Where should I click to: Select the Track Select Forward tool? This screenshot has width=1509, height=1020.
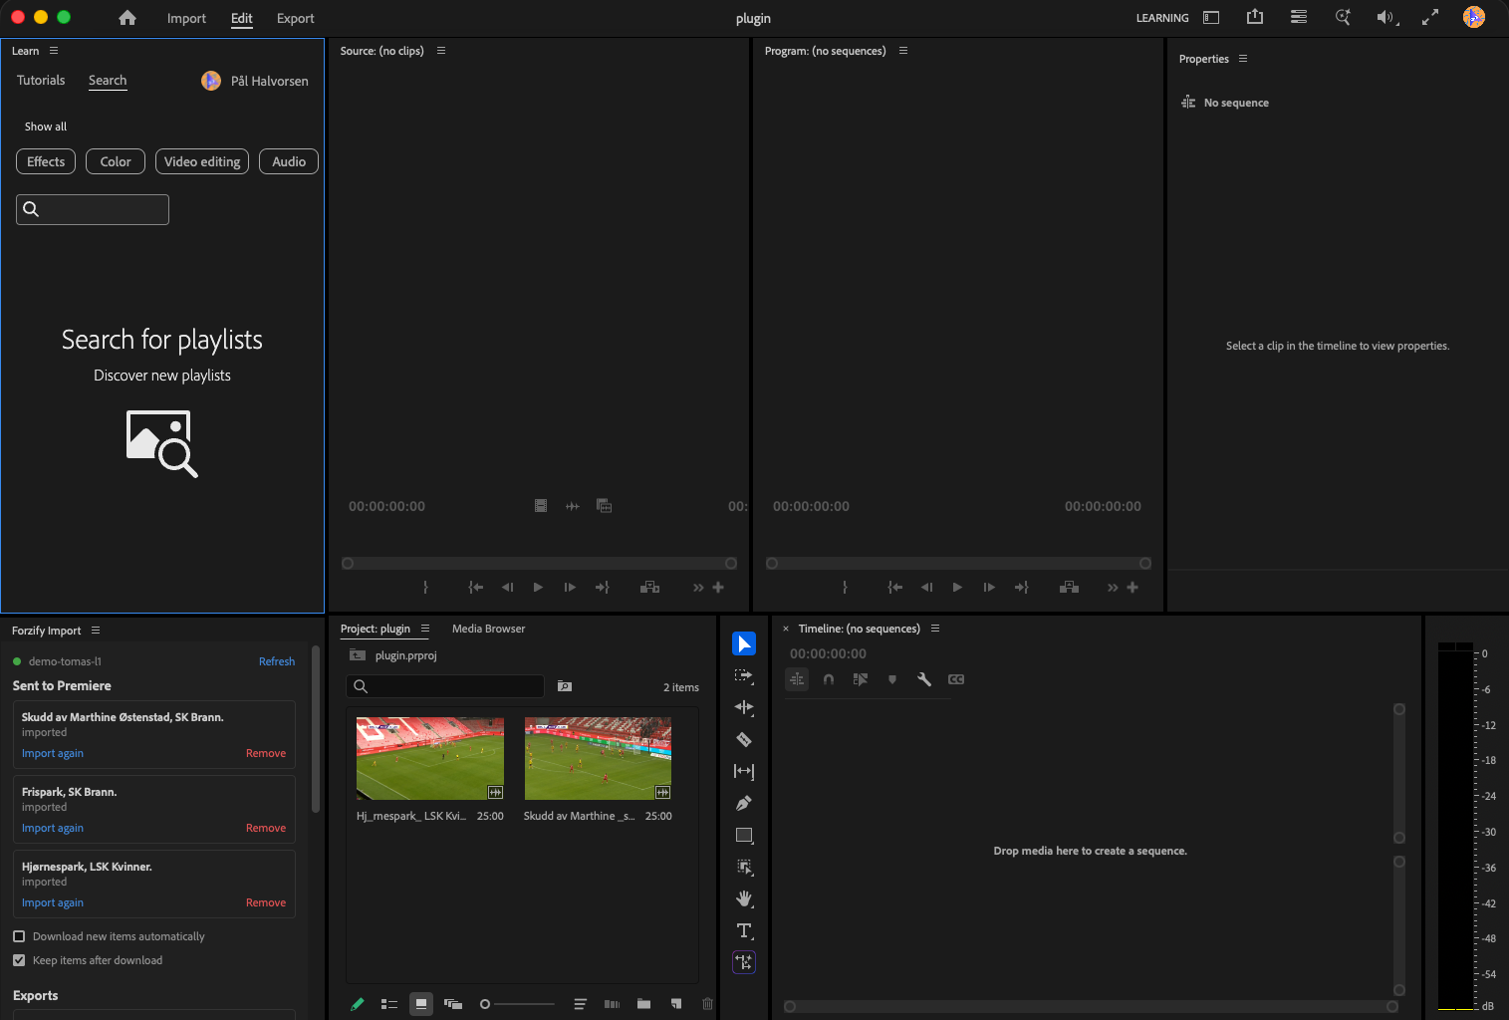tap(744, 675)
